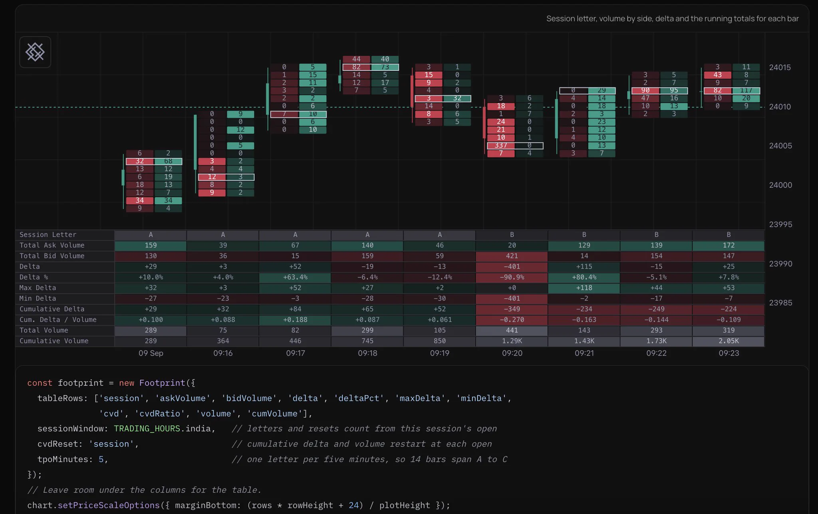Viewport: 818px width, 514px height.
Task: Select the 'Total Bid Volume' row label
Action: (52, 256)
